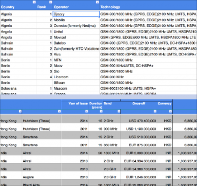Image resolution: width=197 pixels, height=186 pixels.
Task: Select the Bahrain cell in Viva row
Action: pyautogui.click(x=18, y=54)
